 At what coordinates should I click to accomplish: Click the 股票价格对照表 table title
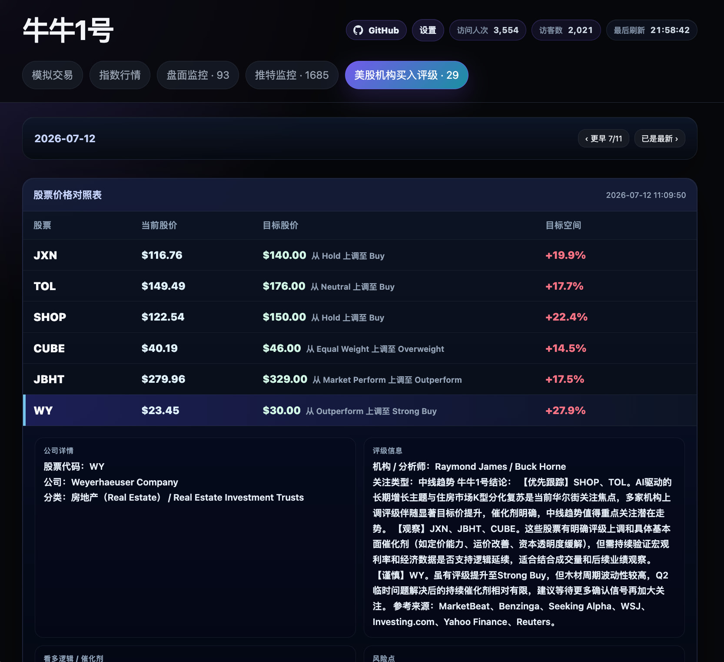point(67,195)
